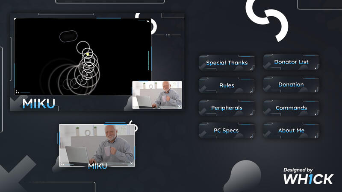Select the Rules panel button
342x192 pixels.
pos(227,85)
